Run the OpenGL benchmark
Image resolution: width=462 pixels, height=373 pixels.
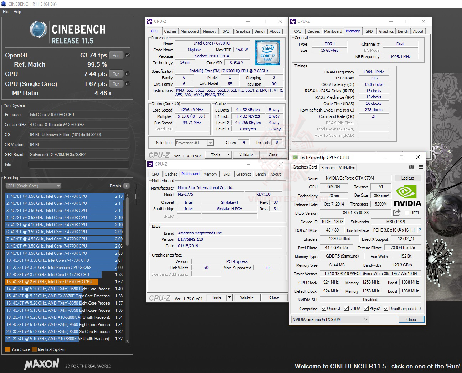point(116,55)
